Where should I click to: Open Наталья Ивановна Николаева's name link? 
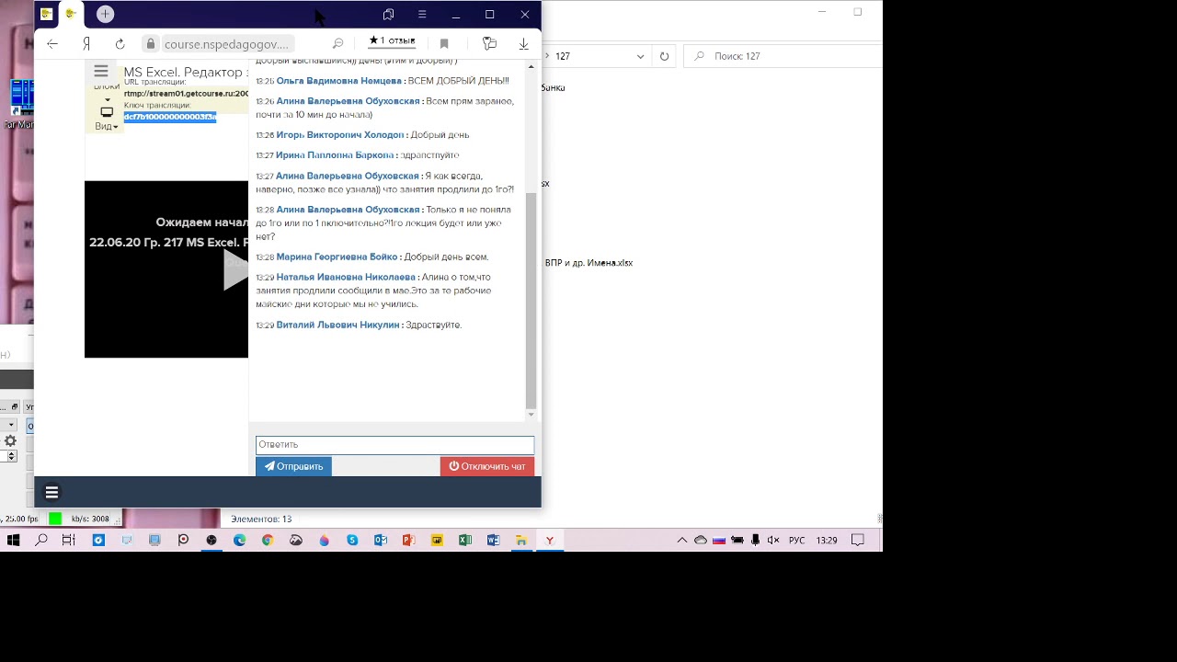[346, 277]
